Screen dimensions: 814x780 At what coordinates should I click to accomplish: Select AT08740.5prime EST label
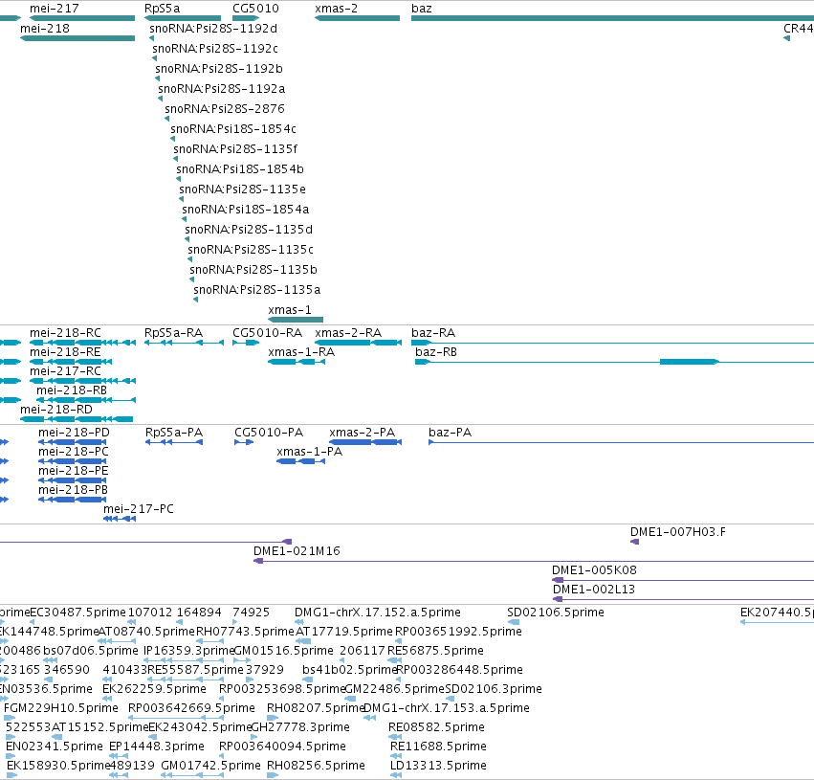(146, 632)
